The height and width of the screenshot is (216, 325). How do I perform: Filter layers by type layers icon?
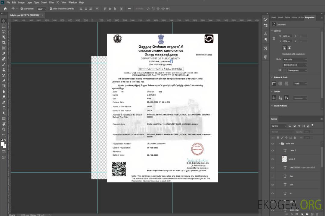click(299, 126)
